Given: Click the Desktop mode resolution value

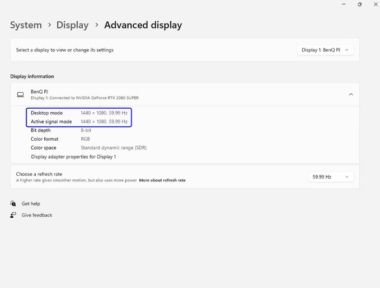Looking at the screenshot, I should coord(104,113).
